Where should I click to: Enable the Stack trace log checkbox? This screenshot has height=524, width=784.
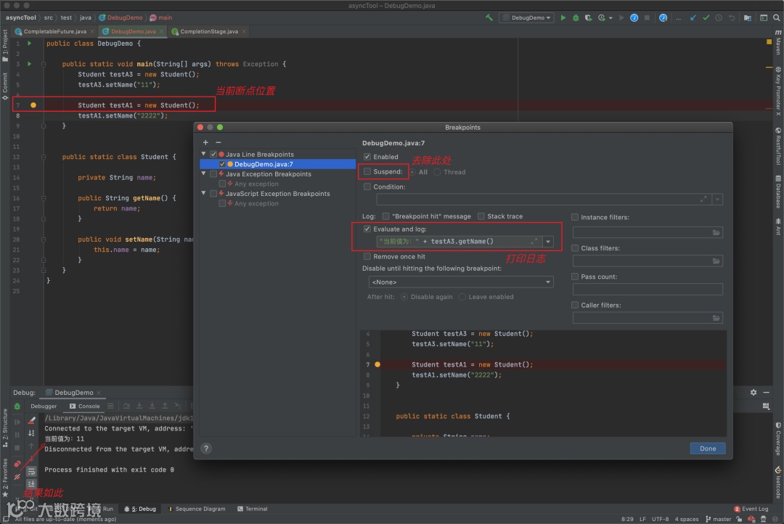click(x=481, y=216)
